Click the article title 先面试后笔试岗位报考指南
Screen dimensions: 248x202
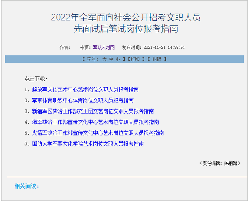[x=126, y=29]
